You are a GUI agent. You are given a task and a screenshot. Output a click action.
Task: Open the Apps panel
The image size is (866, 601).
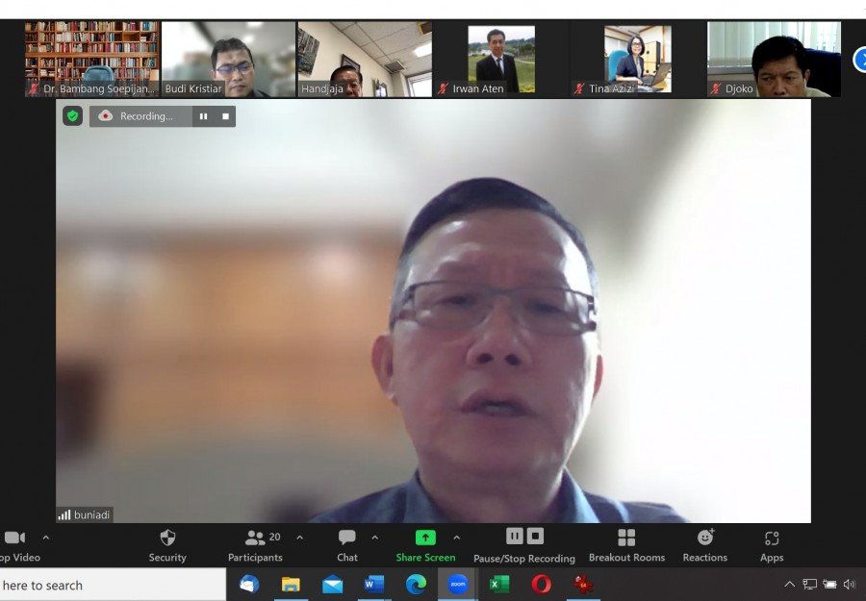pos(772,546)
